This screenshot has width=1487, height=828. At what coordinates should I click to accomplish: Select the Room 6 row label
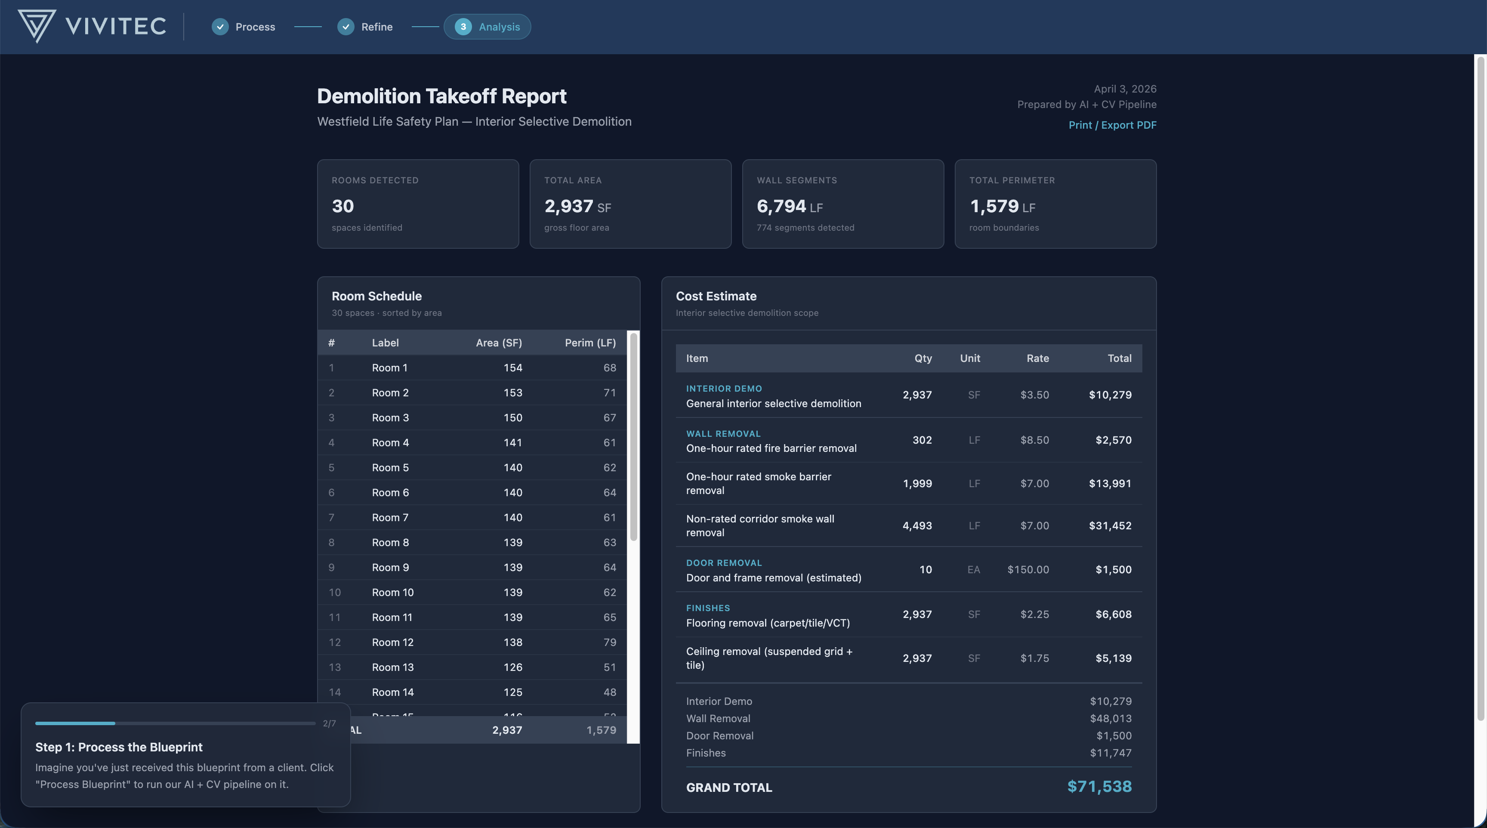tap(390, 492)
